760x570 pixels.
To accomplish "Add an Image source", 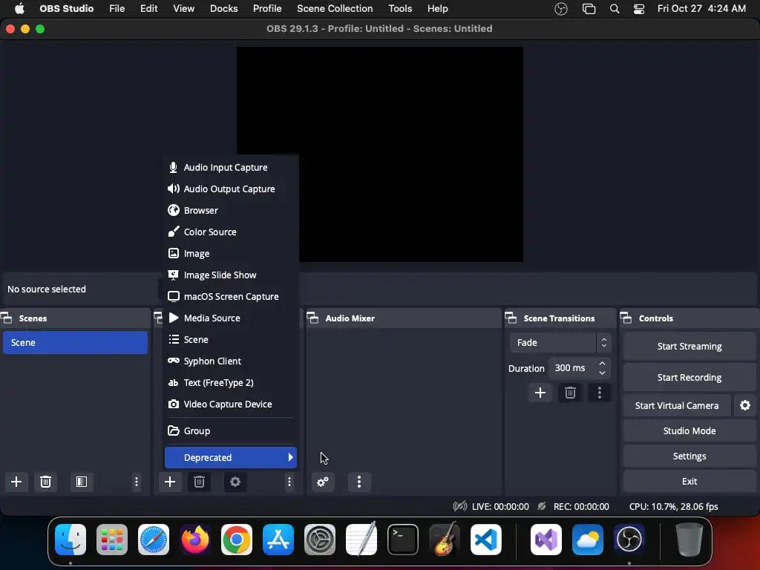I will 231,254.
